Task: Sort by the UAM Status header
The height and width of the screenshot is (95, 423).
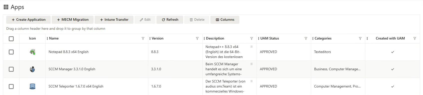Action: (270, 38)
